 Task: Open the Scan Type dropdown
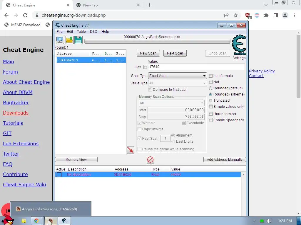pyautogui.click(x=177, y=76)
